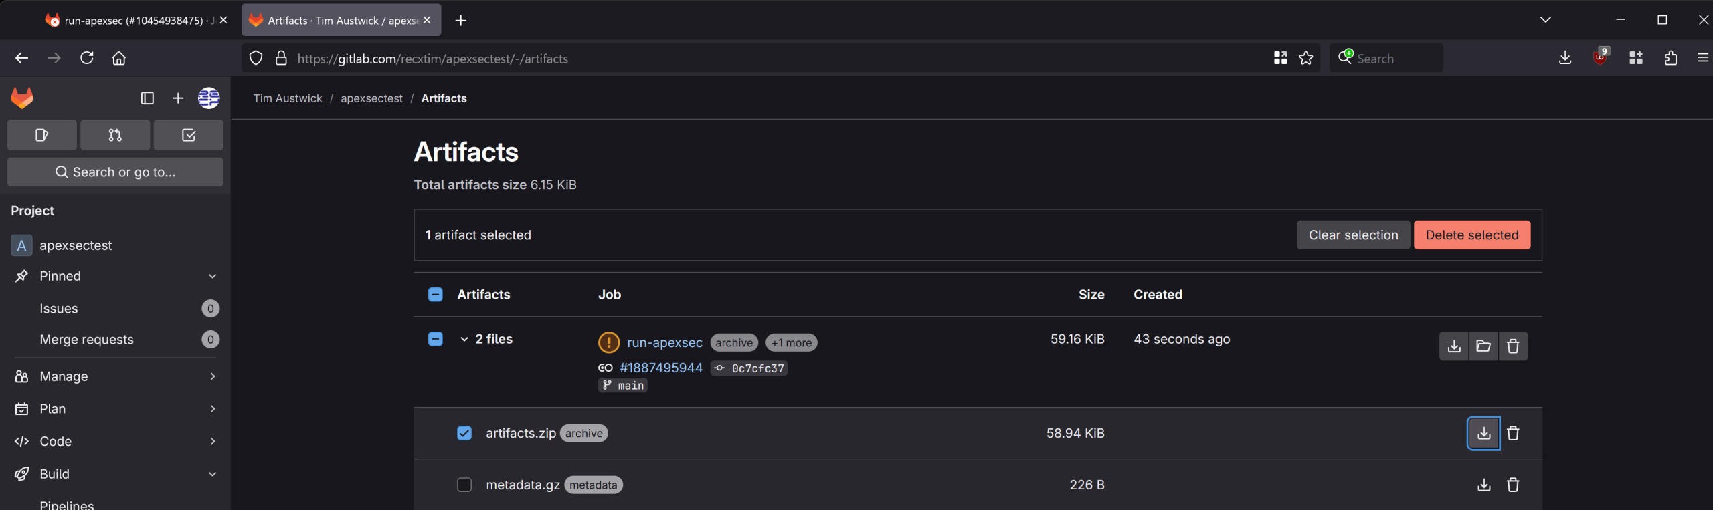Browse run-apexsec artifacts folder icon

coord(1483,346)
